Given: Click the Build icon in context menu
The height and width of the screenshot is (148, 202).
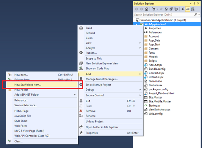Looking at the screenshot, I should pyautogui.click(x=81, y=28).
